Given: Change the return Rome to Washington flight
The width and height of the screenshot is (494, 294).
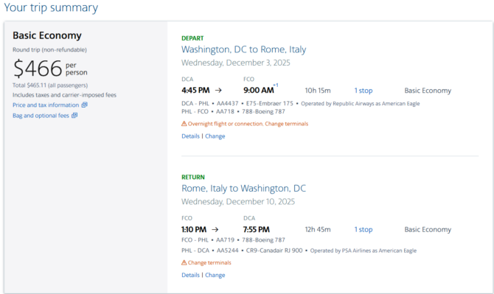Looking at the screenshot, I should [x=215, y=275].
